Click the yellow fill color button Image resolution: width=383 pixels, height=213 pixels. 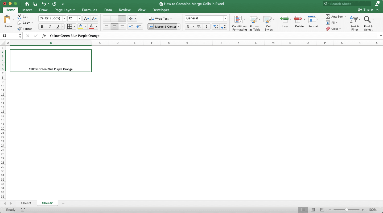pyautogui.click(x=81, y=27)
